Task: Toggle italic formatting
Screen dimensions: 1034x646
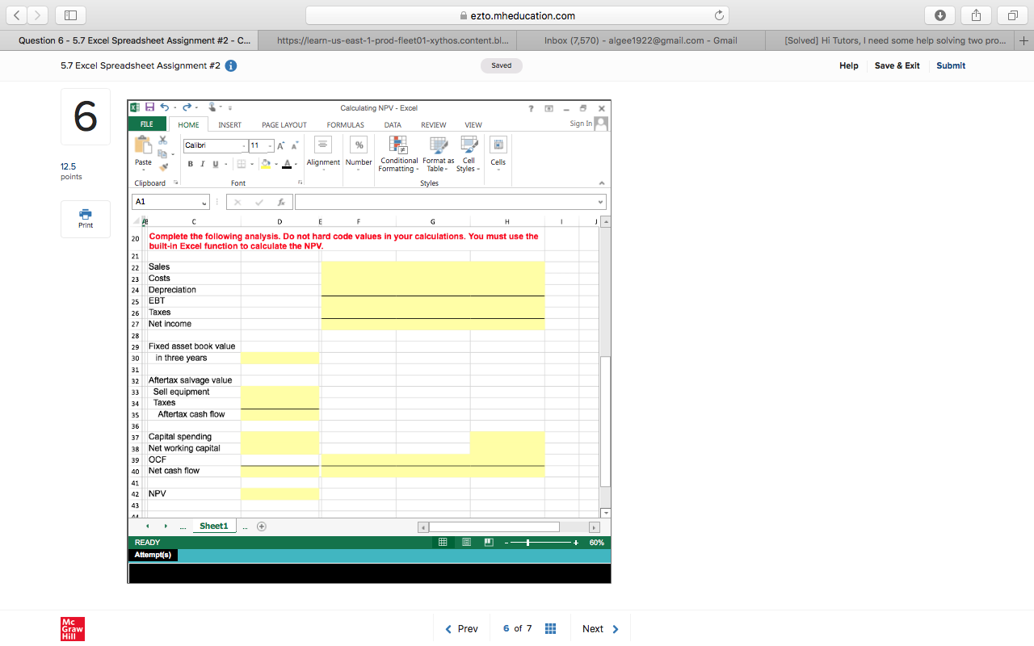Action: pyautogui.click(x=201, y=164)
